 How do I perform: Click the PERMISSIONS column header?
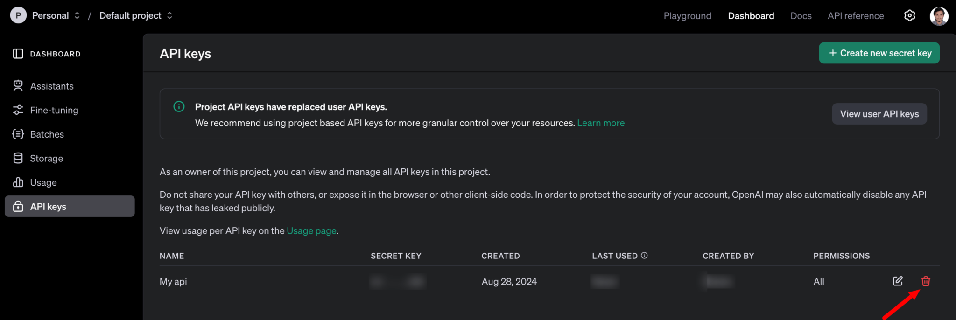pos(842,256)
